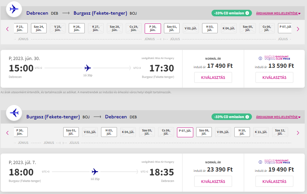Show earlier outbound dates with left arrow
The height and width of the screenshot is (194, 307).
tap(7, 29)
